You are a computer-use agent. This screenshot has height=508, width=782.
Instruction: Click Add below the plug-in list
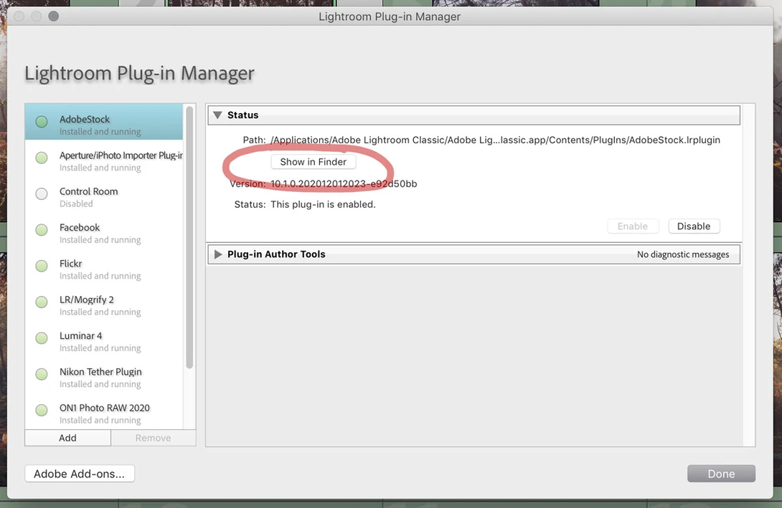point(68,438)
